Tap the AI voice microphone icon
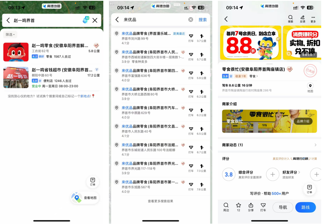This screenshot has height=224, width=324. pos(86,20)
